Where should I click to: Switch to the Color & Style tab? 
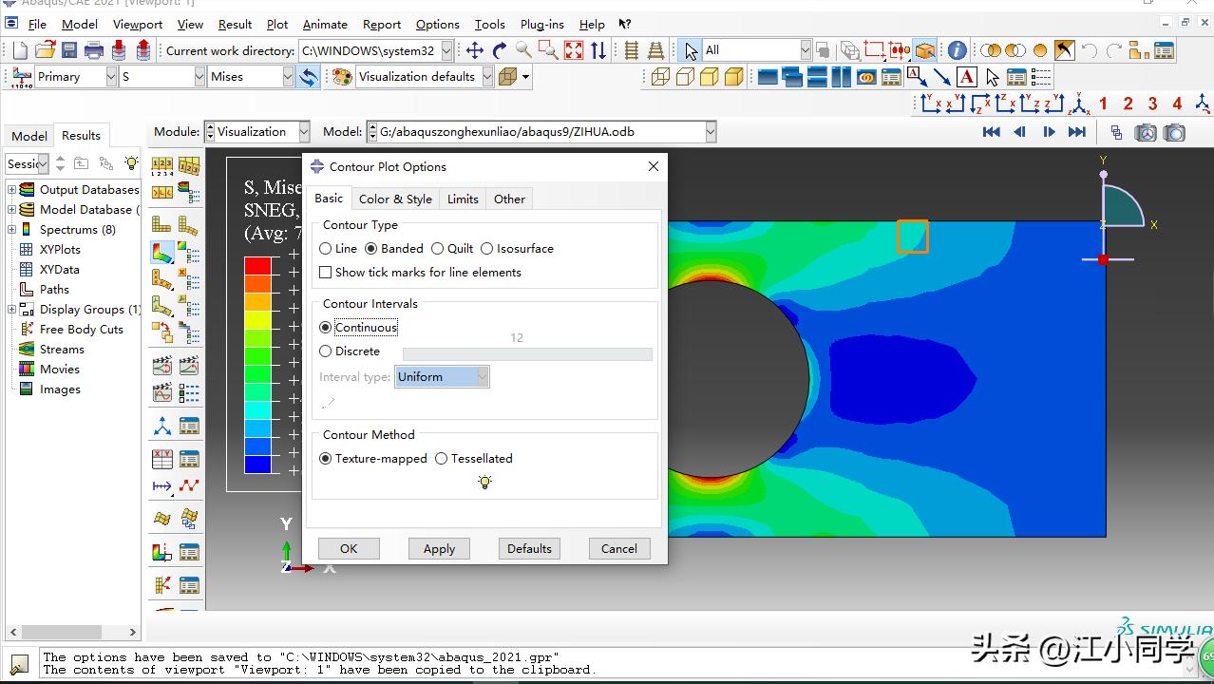[x=395, y=199]
